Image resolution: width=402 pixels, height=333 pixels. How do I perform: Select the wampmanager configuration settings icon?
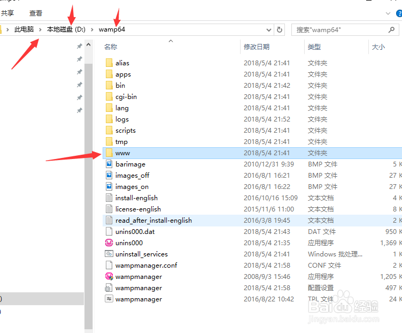109,288
